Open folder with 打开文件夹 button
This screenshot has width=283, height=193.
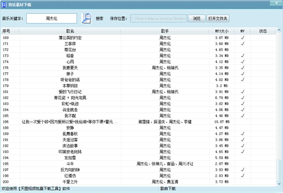click(x=218, y=18)
